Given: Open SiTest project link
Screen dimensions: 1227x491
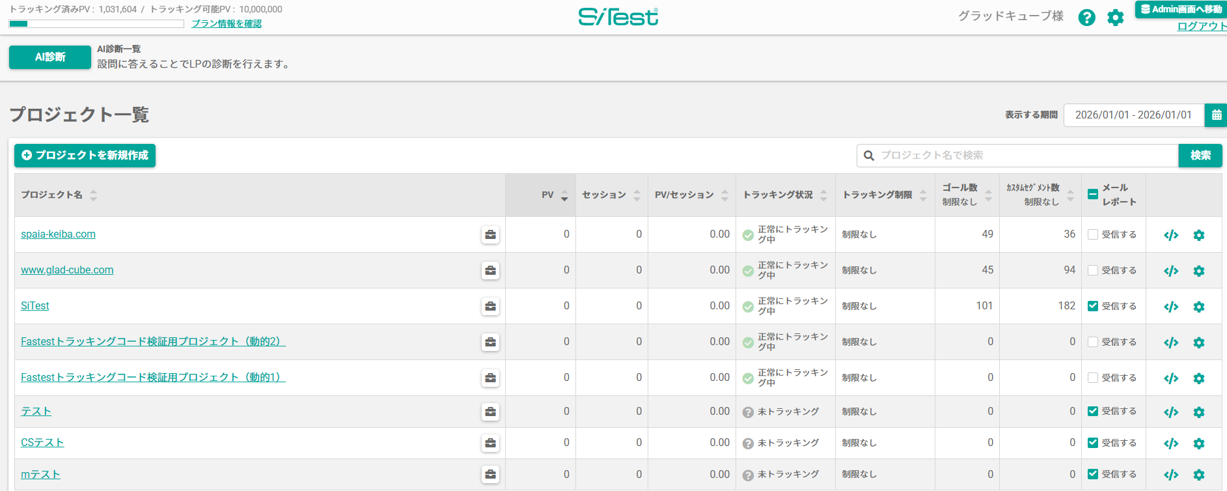Looking at the screenshot, I should click(35, 306).
